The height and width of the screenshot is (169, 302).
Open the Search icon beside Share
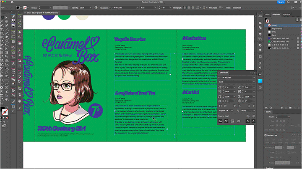(x=288, y=2)
